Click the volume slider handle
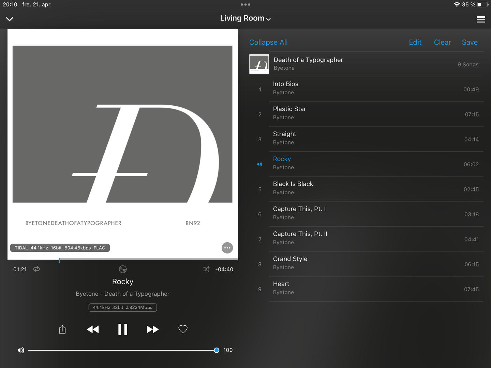 217,350
